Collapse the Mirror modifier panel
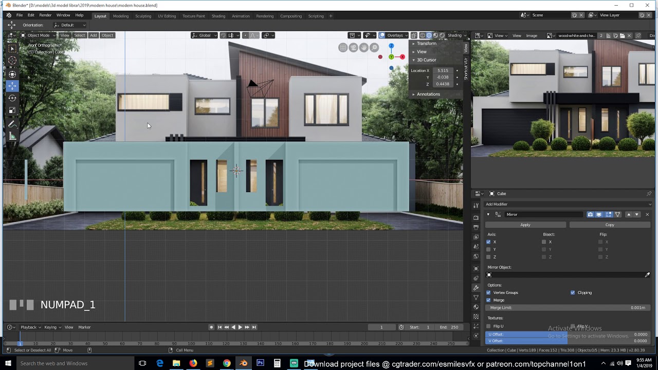Image resolution: width=658 pixels, height=370 pixels. pos(488,214)
